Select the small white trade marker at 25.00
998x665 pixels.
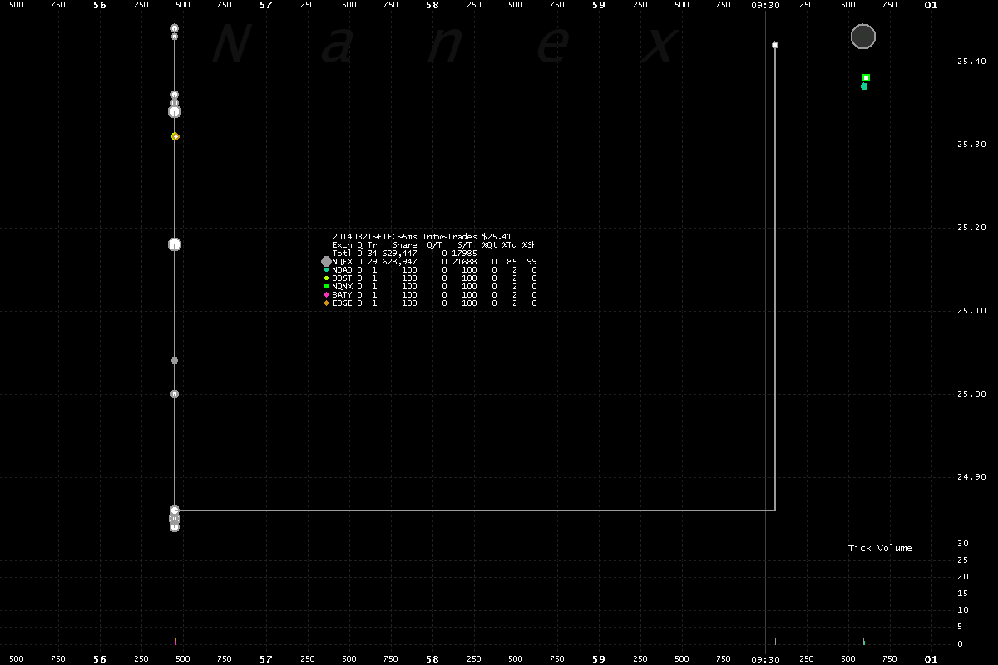coord(175,394)
